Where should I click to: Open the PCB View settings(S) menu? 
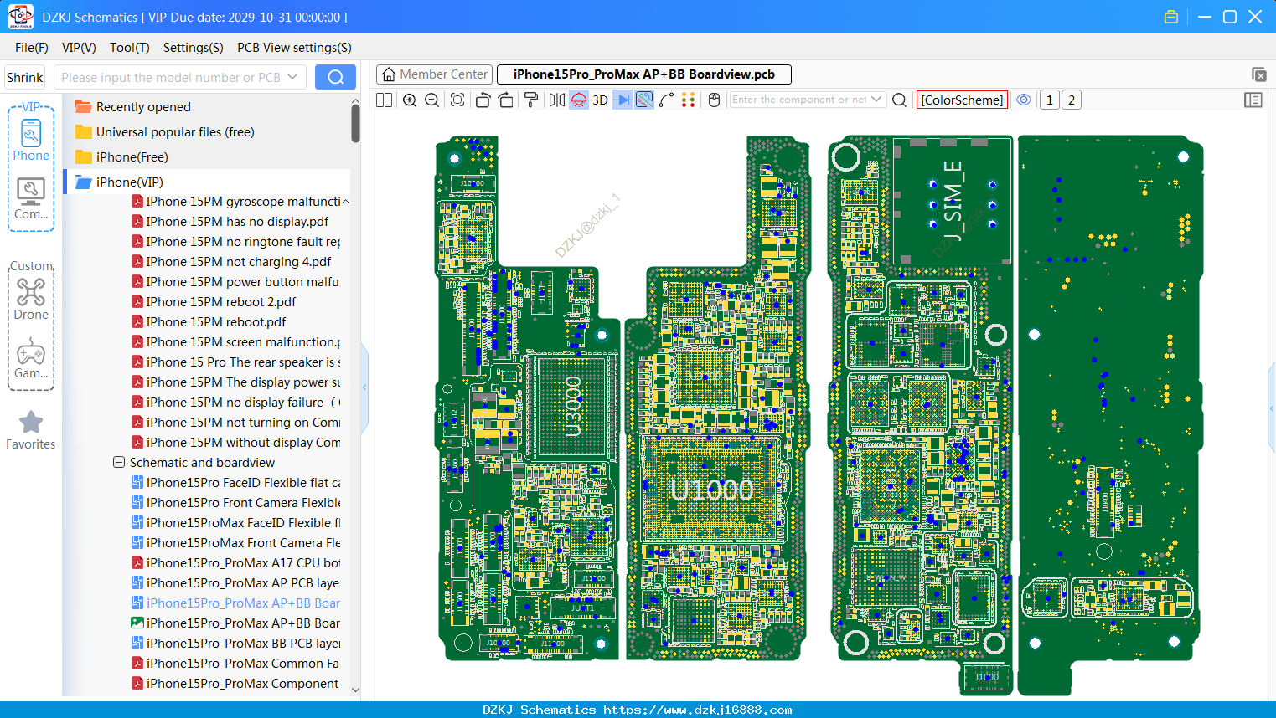tap(294, 48)
